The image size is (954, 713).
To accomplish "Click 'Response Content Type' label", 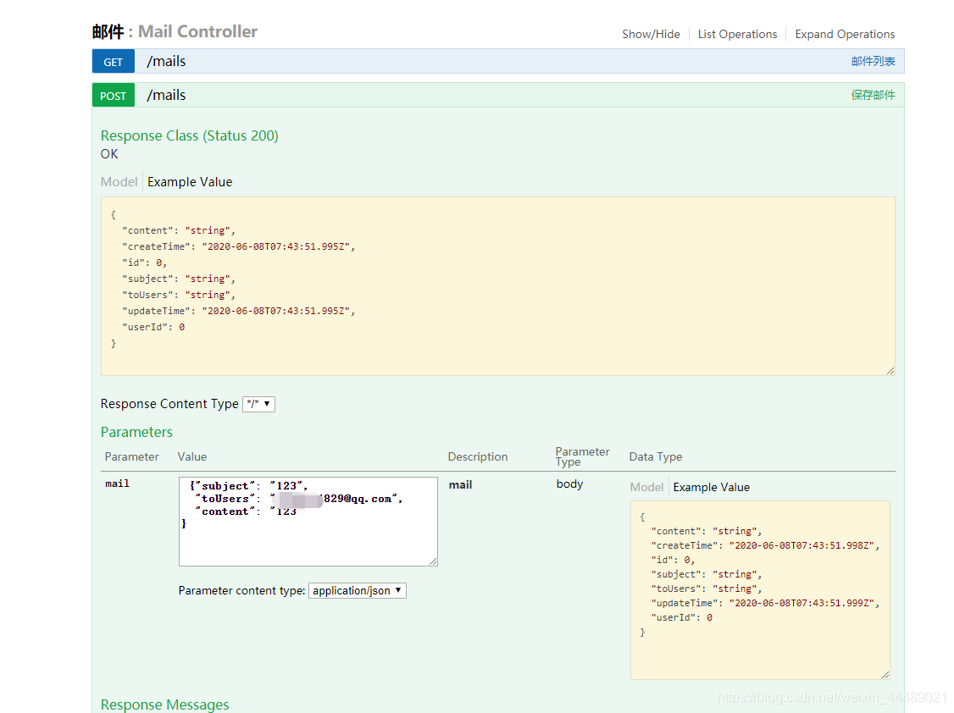I will [169, 404].
